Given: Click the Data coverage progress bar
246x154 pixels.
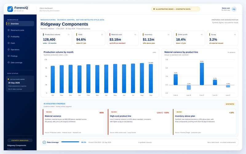Looking at the screenshot, I should (x=70, y=142).
